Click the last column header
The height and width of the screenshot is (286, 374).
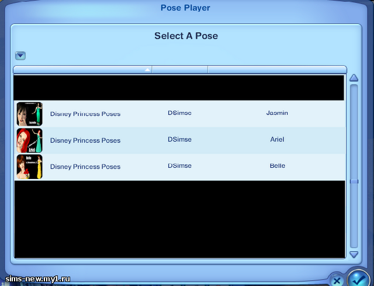point(278,70)
